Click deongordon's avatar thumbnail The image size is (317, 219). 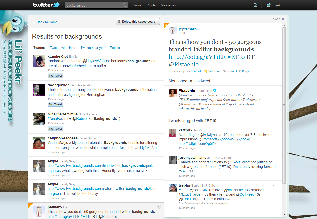point(39,90)
